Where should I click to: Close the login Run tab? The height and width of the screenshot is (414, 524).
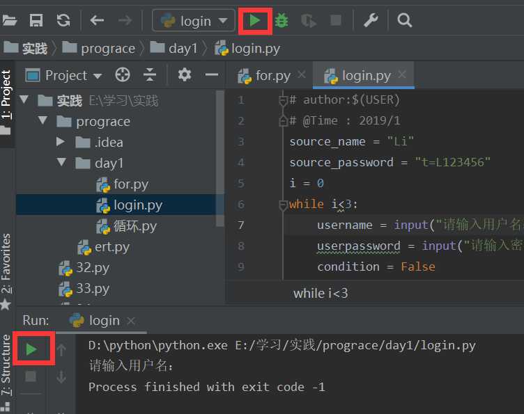[x=131, y=321]
